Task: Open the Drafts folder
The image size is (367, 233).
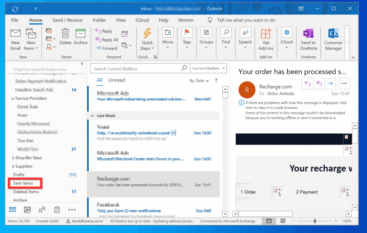Action: [x=19, y=175]
